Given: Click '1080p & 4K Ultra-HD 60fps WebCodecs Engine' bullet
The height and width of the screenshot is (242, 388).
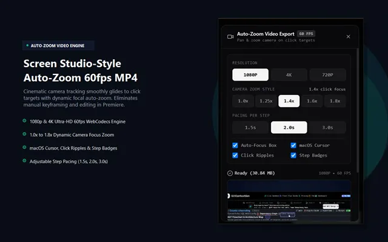Looking at the screenshot, I should click(x=78, y=122).
